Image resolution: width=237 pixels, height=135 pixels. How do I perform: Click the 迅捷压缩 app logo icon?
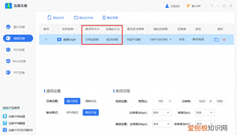8,6
